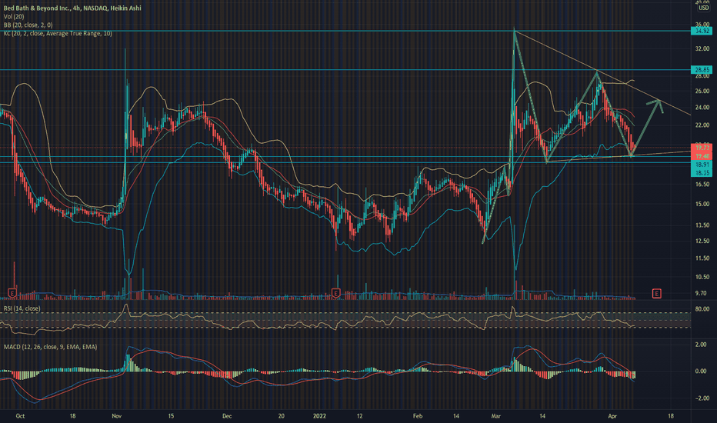Click the Mar date on time axis
Image resolution: width=717 pixels, height=423 pixels.
point(496,416)
